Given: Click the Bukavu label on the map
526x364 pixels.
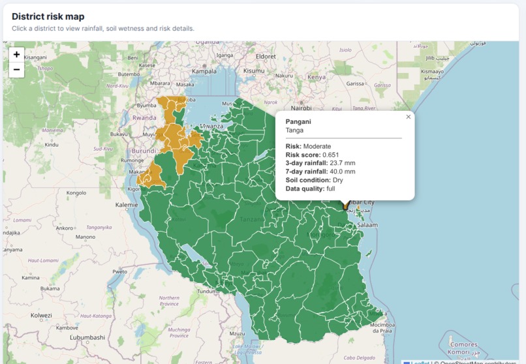Looking at the screenshot, I should 119,134.
